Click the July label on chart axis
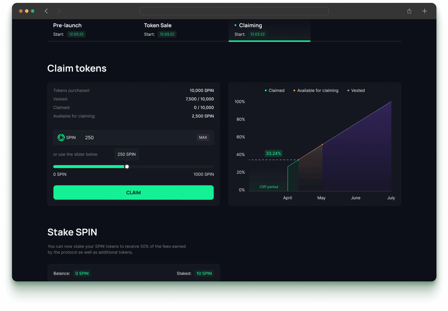 [391, 198]
